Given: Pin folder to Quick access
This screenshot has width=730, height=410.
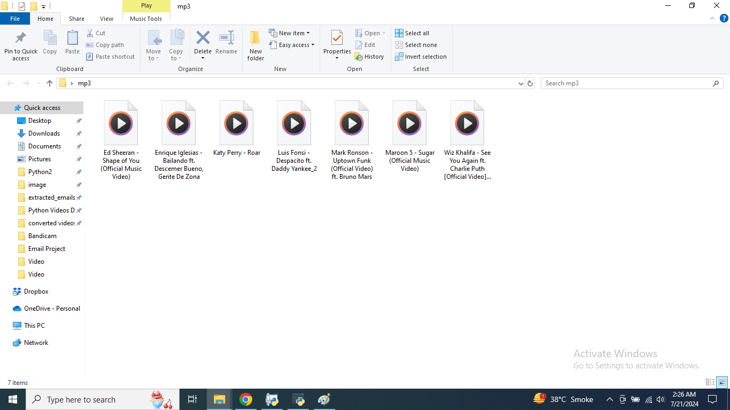Looking at the screenshot, I should click(x=21, y=46).
